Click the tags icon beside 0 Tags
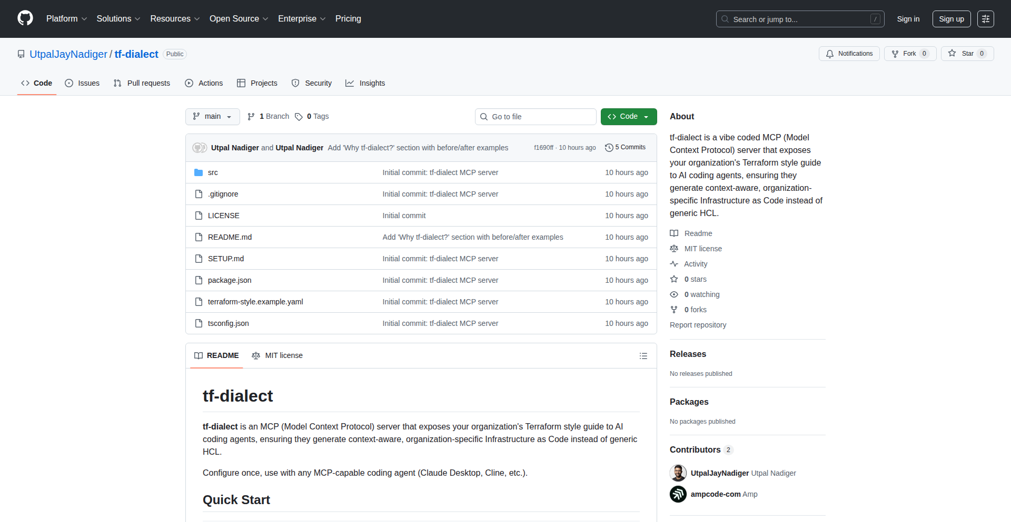 pyautogui.click(x=299, y=117)
